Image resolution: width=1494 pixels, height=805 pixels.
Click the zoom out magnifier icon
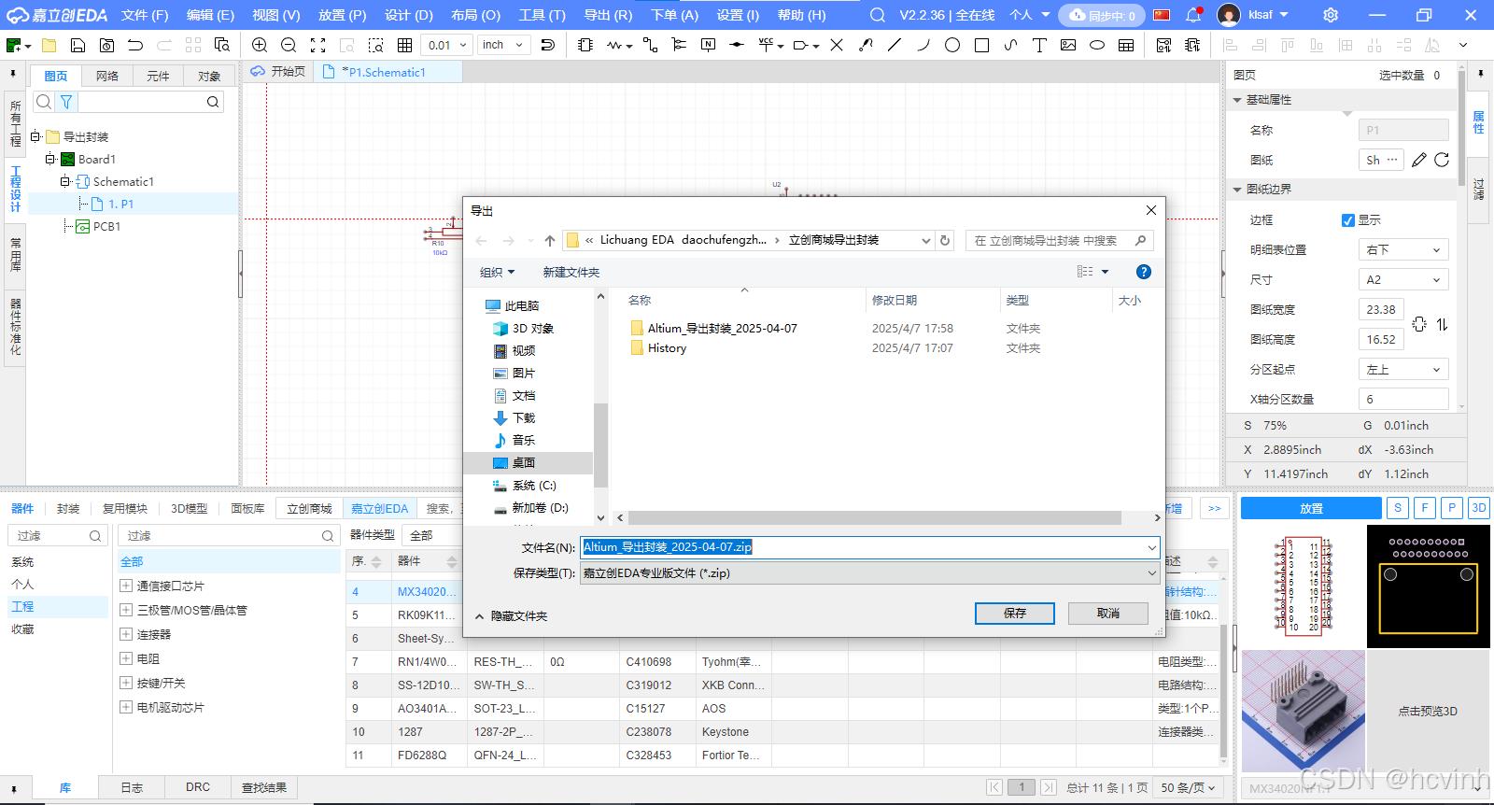[x=289, y=45]
